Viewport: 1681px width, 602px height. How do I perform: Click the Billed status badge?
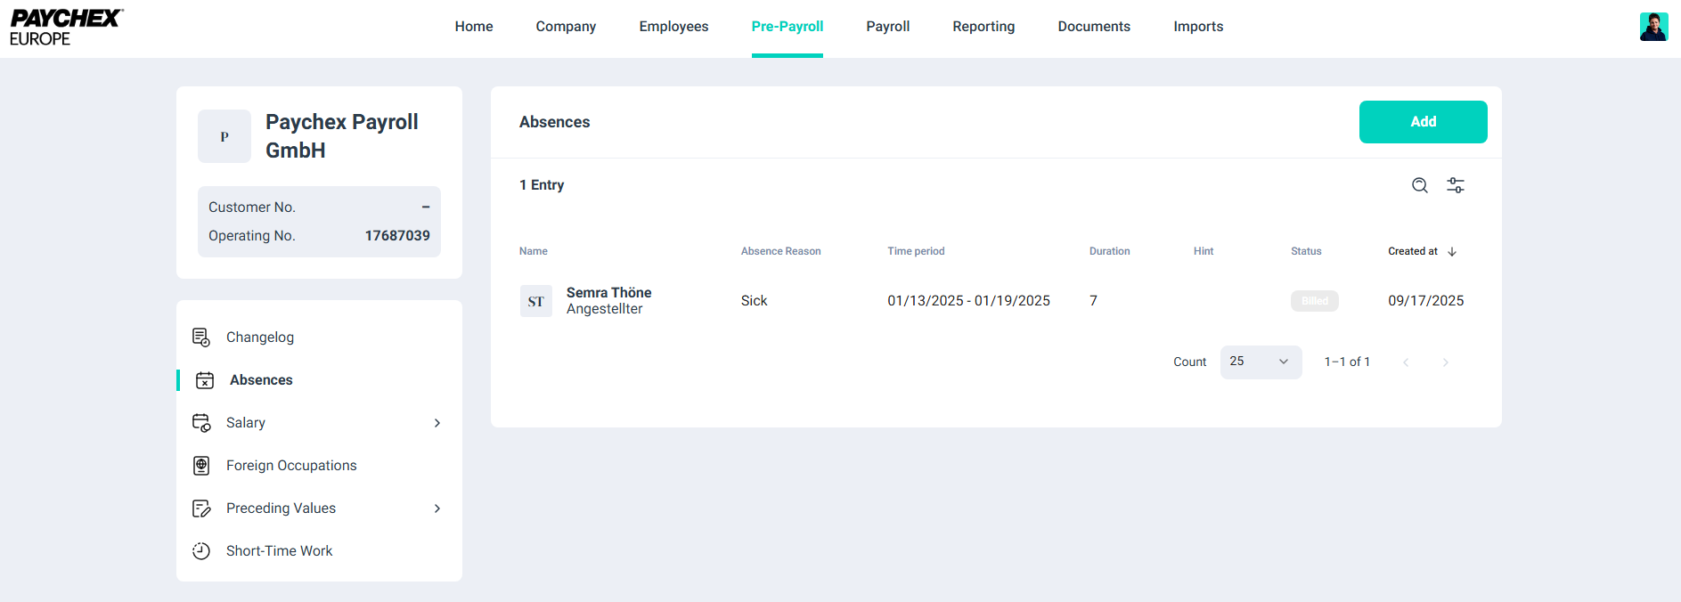pyautogui.click(x=1314, y=301)
